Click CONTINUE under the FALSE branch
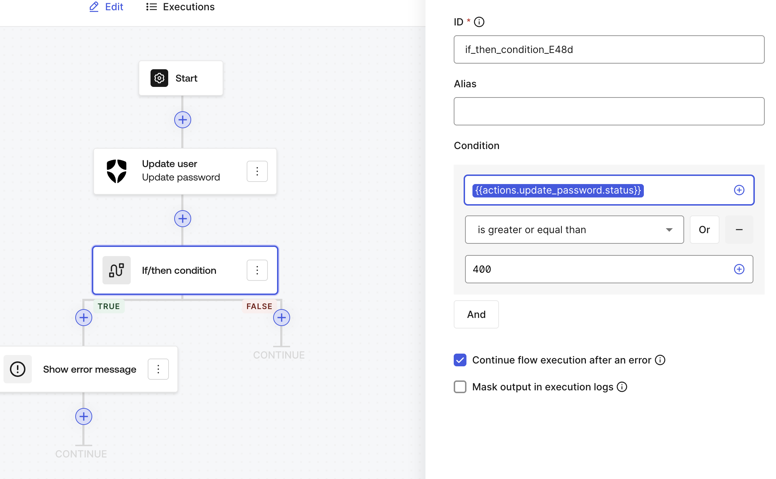Screen dimensions: 776x479 pyautogui.click(x=279, y=355)
